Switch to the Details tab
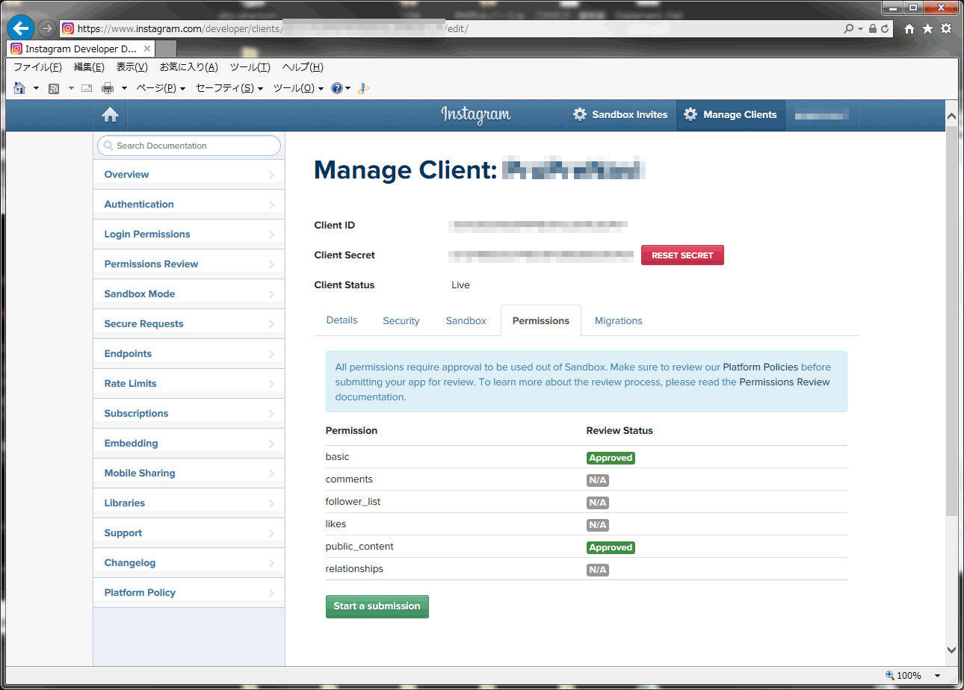 click(x=342, y=320)
